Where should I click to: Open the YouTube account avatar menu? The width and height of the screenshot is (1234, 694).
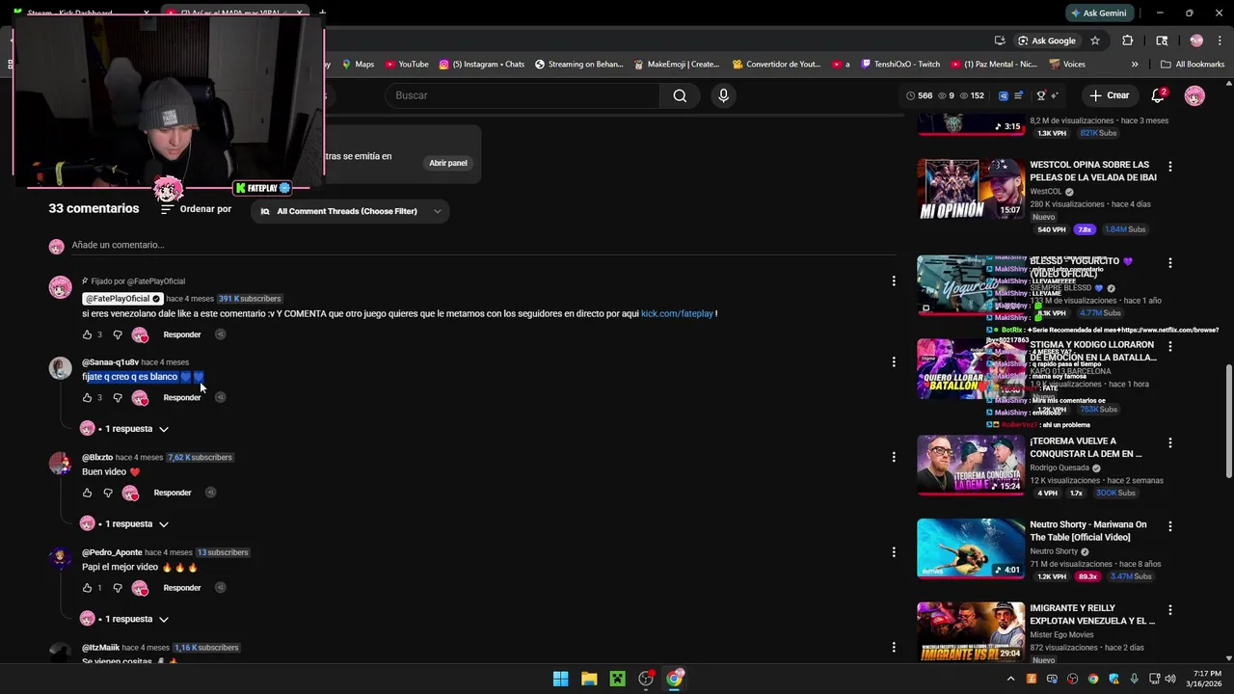[1194, 95]
